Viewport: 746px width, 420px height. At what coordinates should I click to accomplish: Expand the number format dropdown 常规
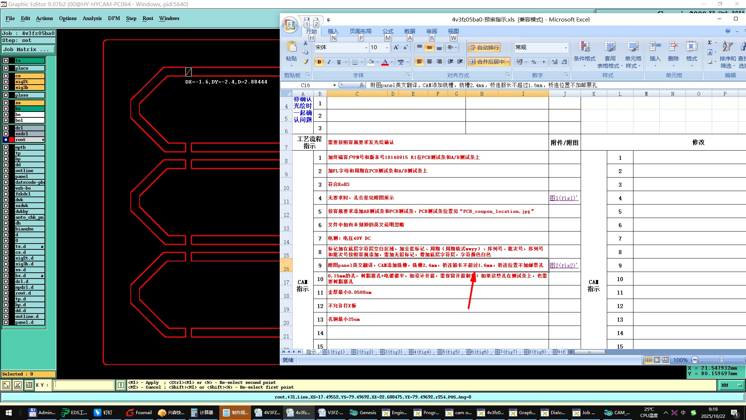point(565,48)
